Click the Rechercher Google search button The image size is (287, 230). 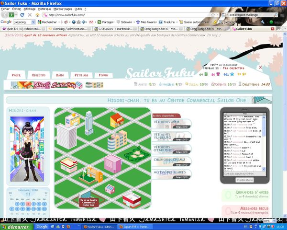point(47,22)
